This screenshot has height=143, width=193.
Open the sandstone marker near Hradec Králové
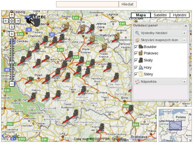[x=104, y=46]
